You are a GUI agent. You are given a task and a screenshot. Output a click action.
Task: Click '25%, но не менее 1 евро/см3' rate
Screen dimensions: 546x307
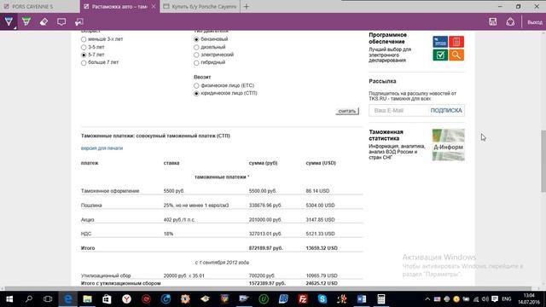tap(196, 206)
